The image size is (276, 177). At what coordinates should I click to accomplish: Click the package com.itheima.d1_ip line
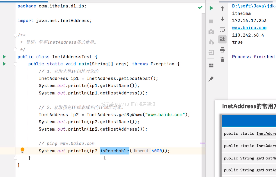52,6
